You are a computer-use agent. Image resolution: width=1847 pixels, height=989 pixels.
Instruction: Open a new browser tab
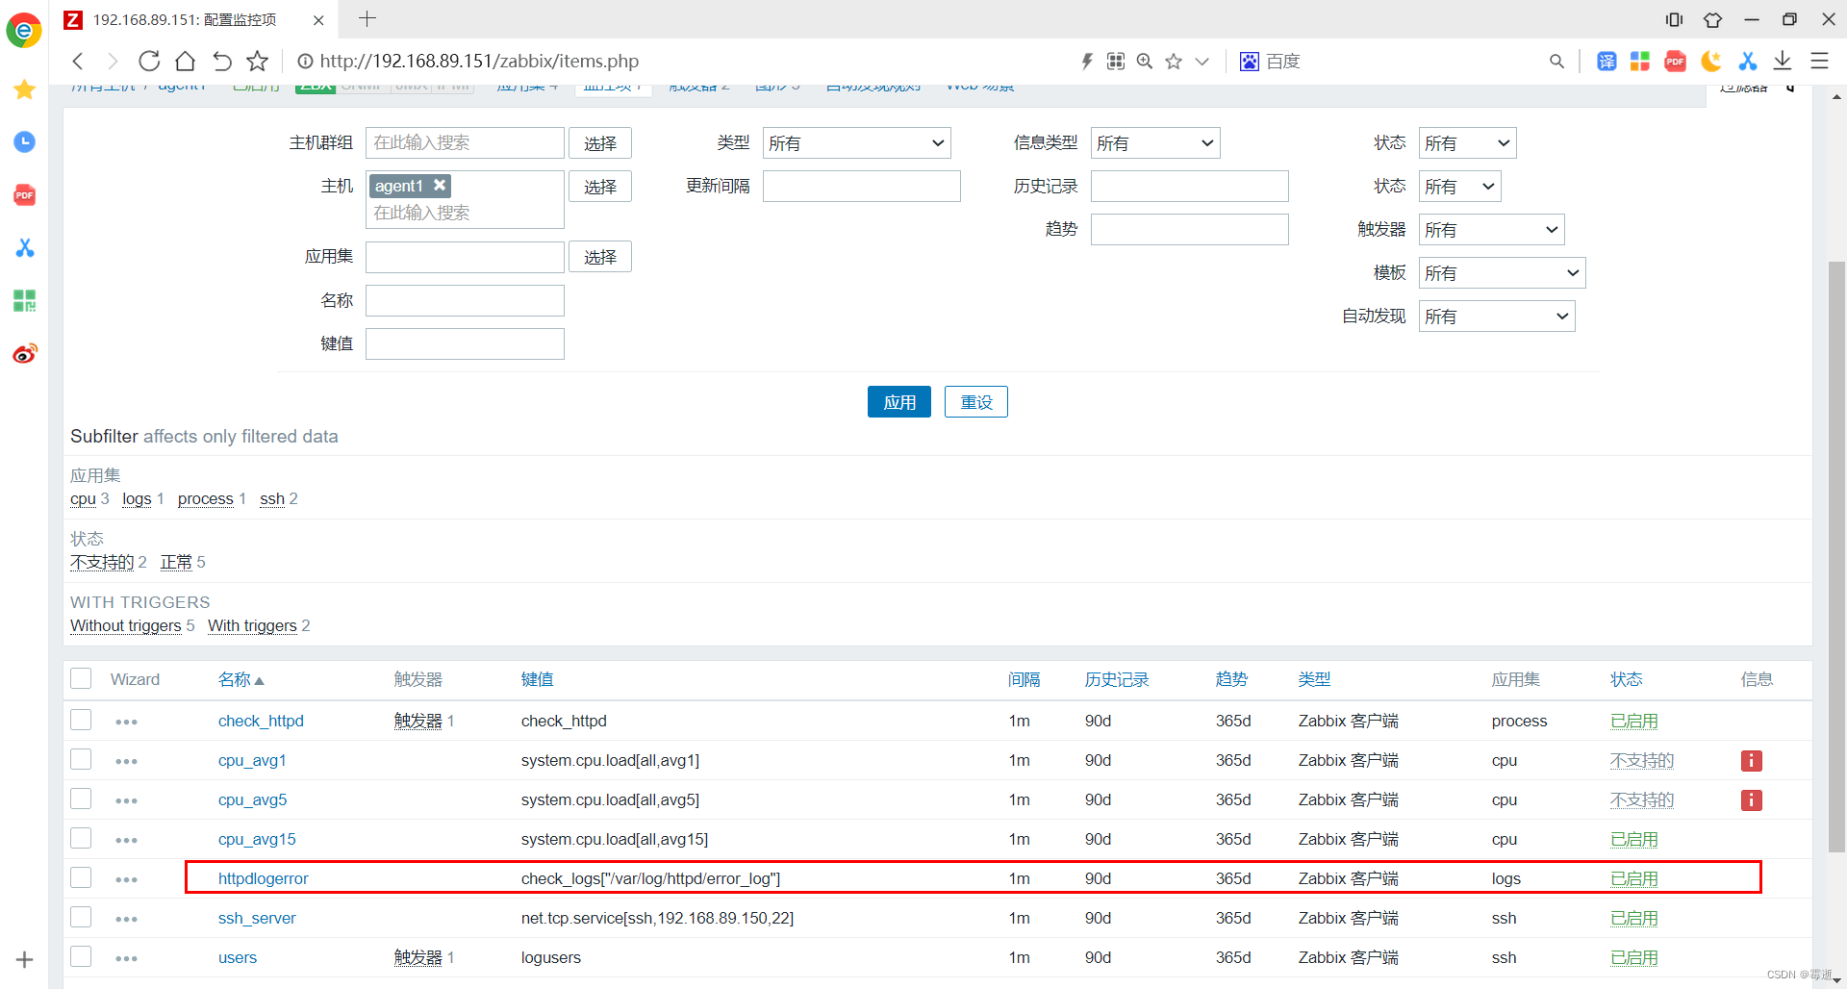tap(367, 18)
